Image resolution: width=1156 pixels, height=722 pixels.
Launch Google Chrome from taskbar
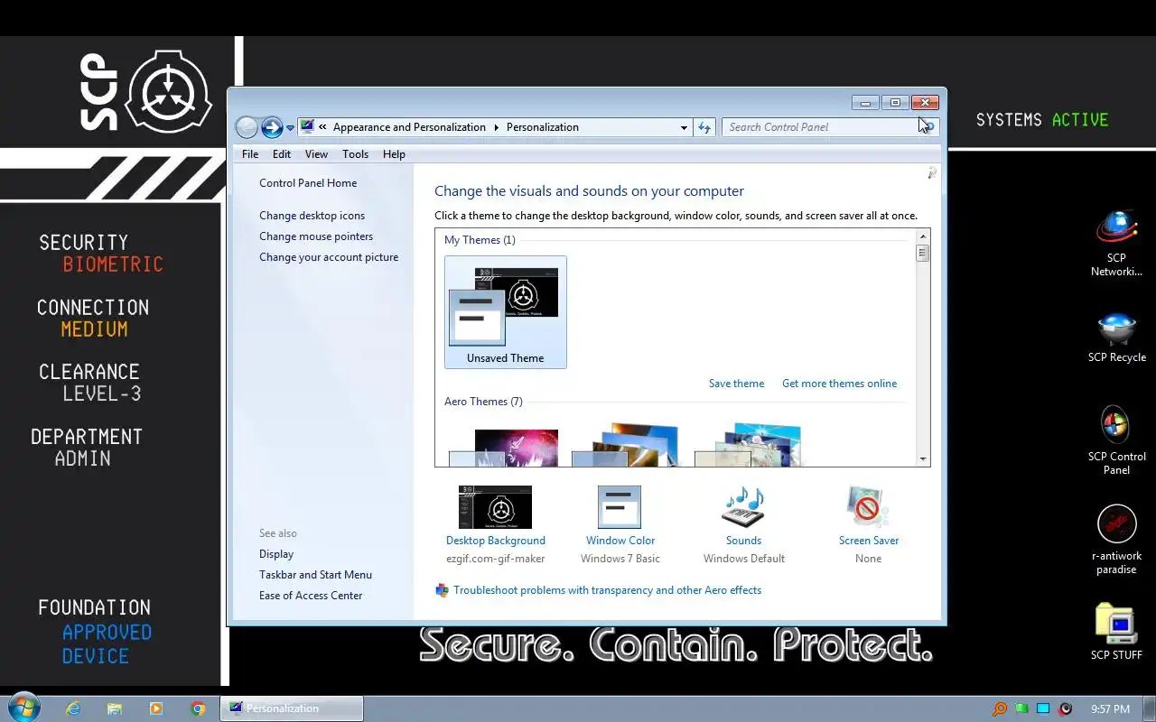(x=198, y=708)
